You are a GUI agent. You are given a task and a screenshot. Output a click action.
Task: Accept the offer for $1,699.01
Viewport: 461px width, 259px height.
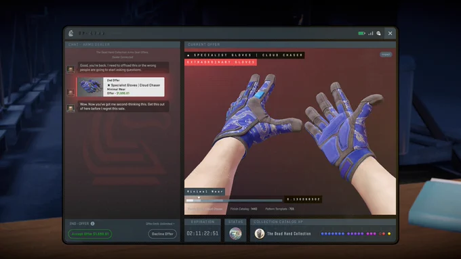click(x=90, y=234)
